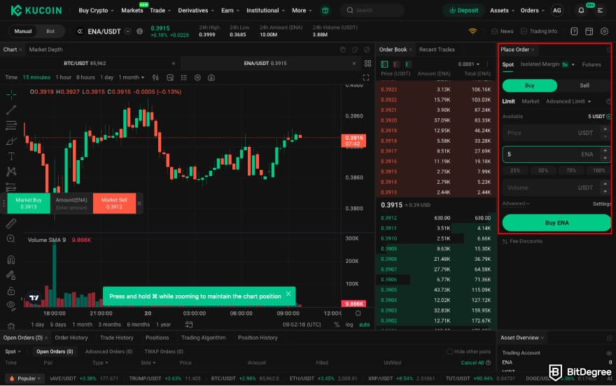This screenshot has height=386, width=616.
Task: Open the Trade History tab
Action: tap(116, 338)
